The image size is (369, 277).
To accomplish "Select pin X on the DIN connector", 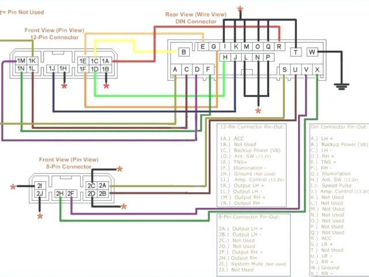I will 318,70.
